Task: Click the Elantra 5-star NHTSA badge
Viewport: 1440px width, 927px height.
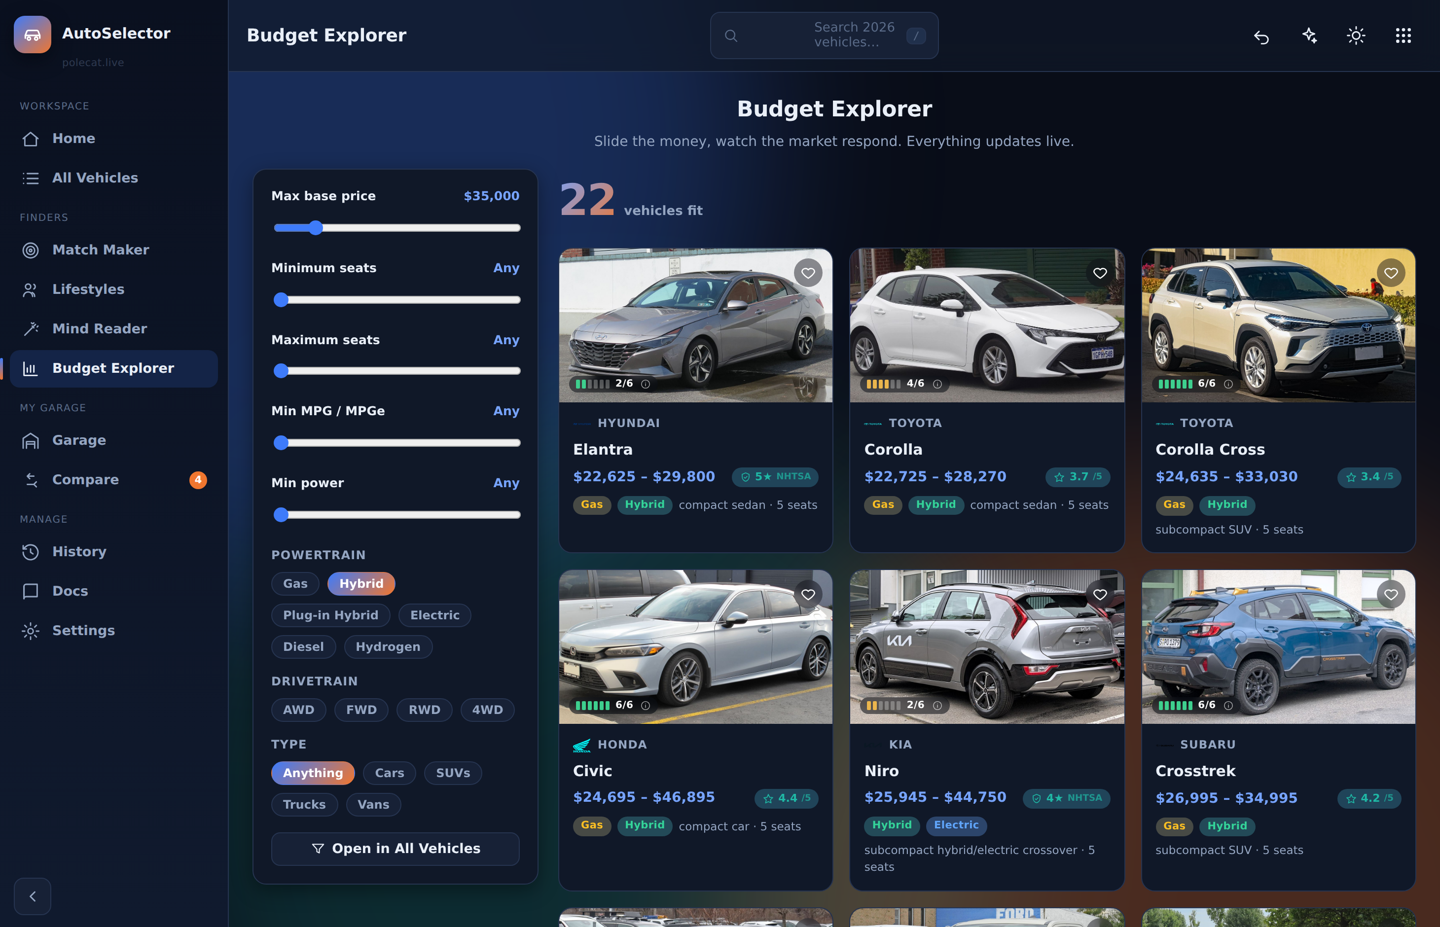Action: 775,477
